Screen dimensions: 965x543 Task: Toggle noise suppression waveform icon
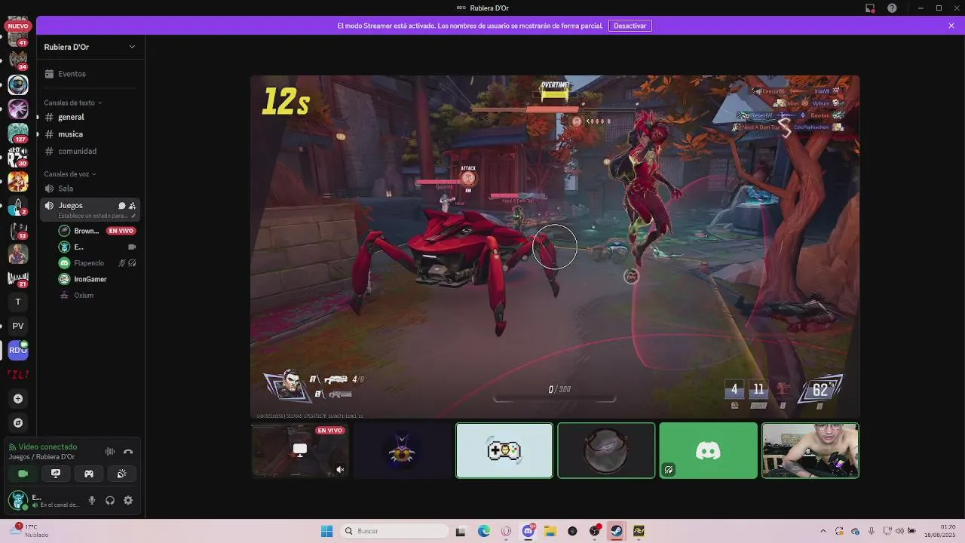pyautogui.click(x=110, y=452)
